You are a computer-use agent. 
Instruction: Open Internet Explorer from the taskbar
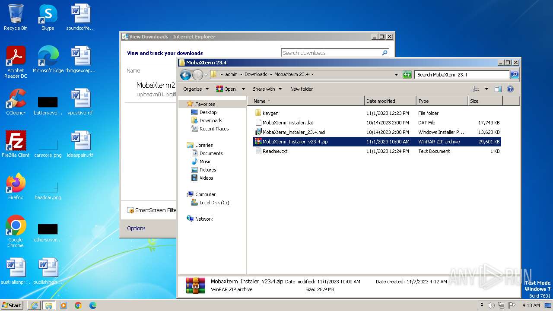pos(34,305)
